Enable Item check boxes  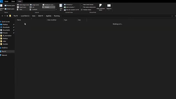pos(87,5)
